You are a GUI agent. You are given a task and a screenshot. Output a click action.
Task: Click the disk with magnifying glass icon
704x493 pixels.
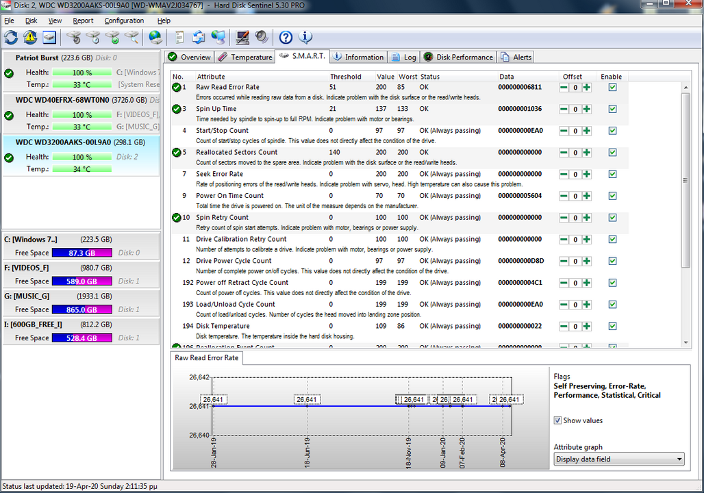(x=131, y=37)
